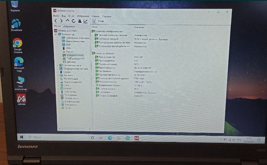Open the Сервис menu
The height and width of the screenshot is (165, 267).
point(95,16)
